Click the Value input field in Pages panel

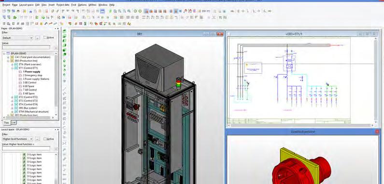click(x=26, y=47)
